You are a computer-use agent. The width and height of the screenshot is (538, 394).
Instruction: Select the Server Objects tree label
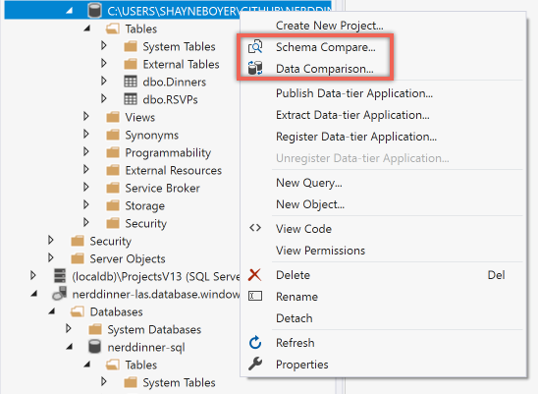[x=128, y=259]
